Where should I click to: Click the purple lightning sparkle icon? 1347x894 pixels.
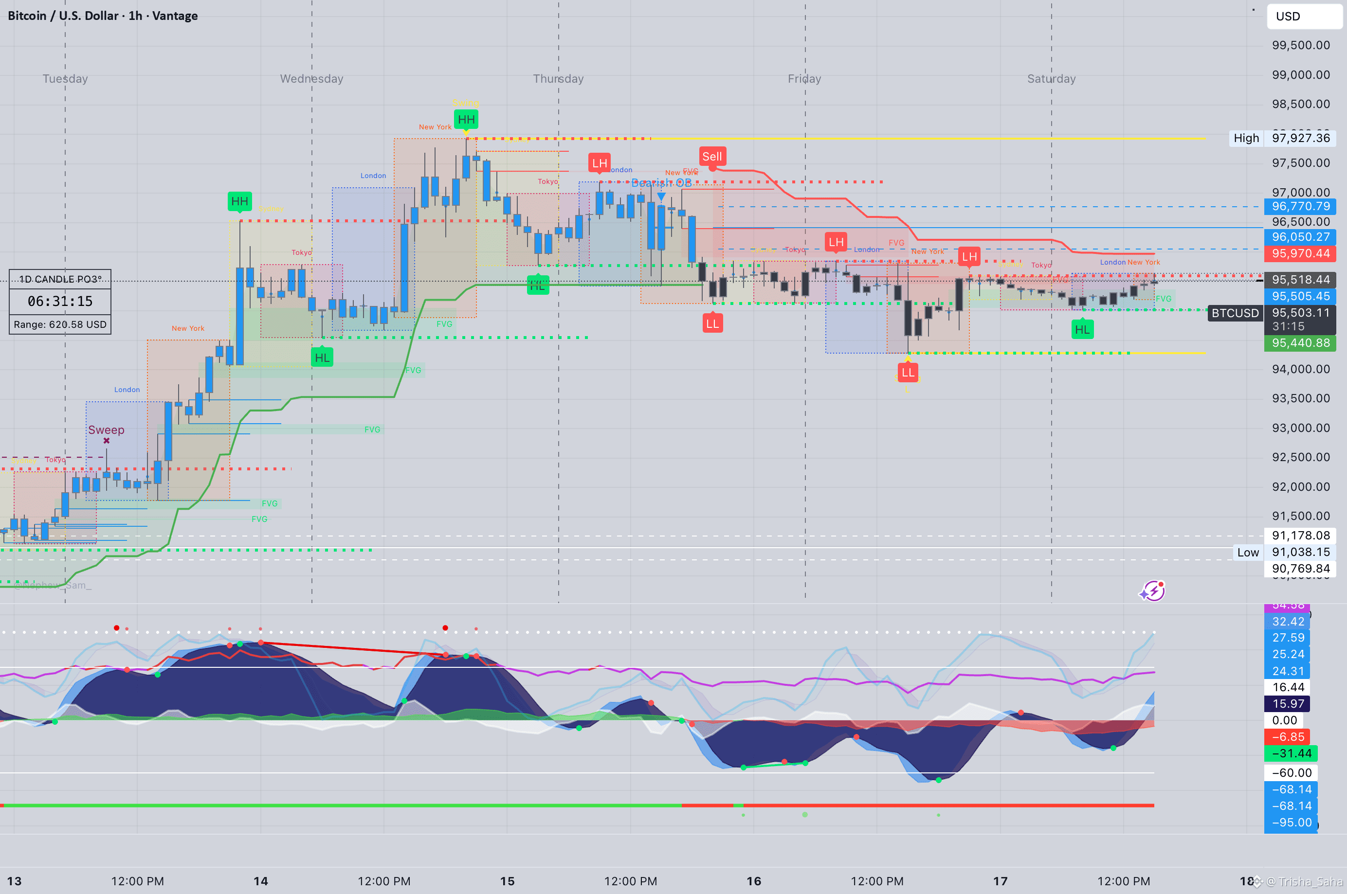1153,591
